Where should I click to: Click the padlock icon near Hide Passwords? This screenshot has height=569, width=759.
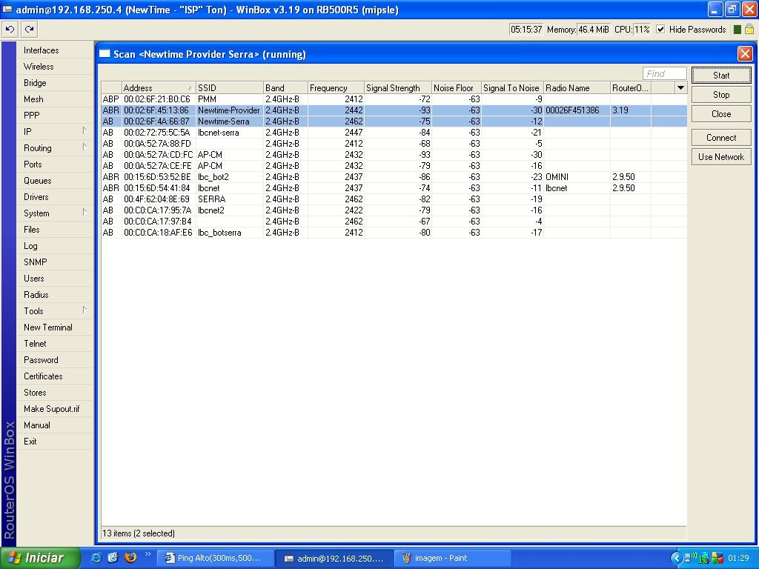[x=749, y=30]
